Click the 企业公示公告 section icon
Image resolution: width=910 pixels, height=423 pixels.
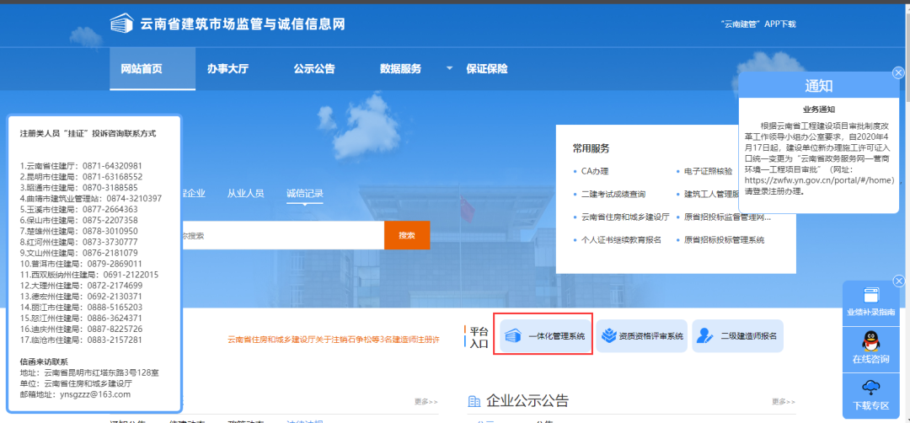click(474, 401)
